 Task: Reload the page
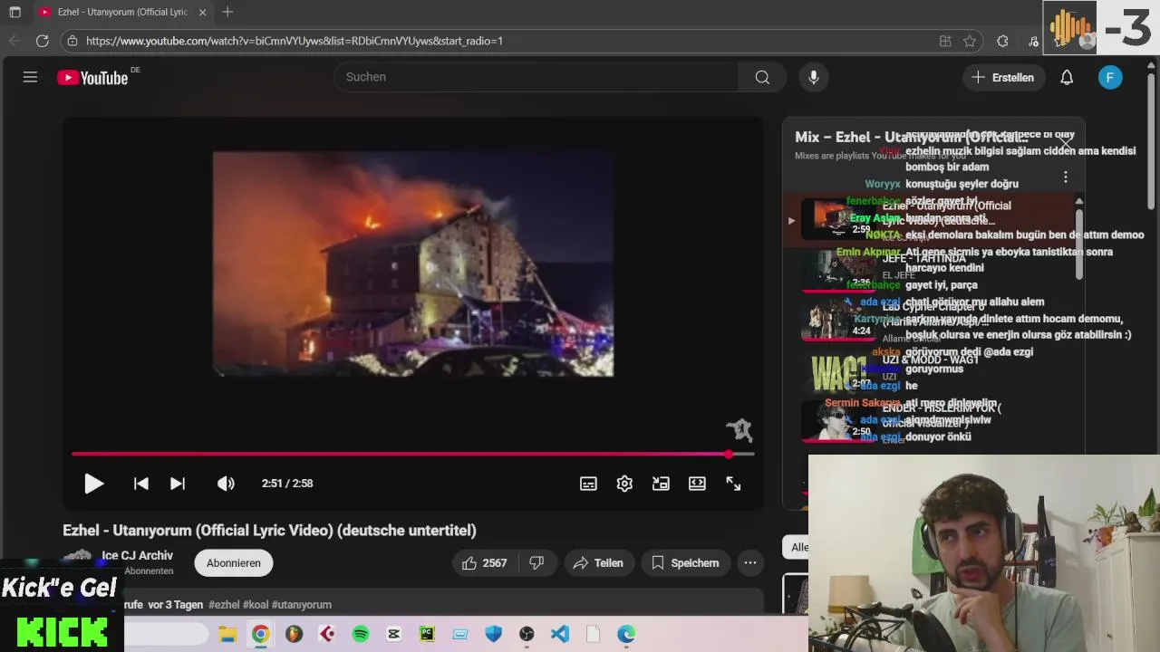[42, 41]
